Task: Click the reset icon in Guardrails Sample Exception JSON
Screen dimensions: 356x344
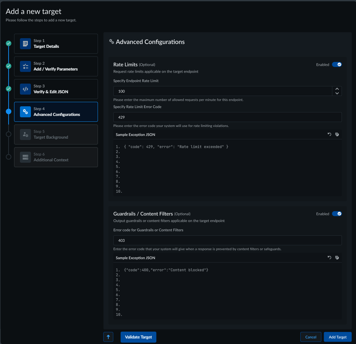Action: 329,258
